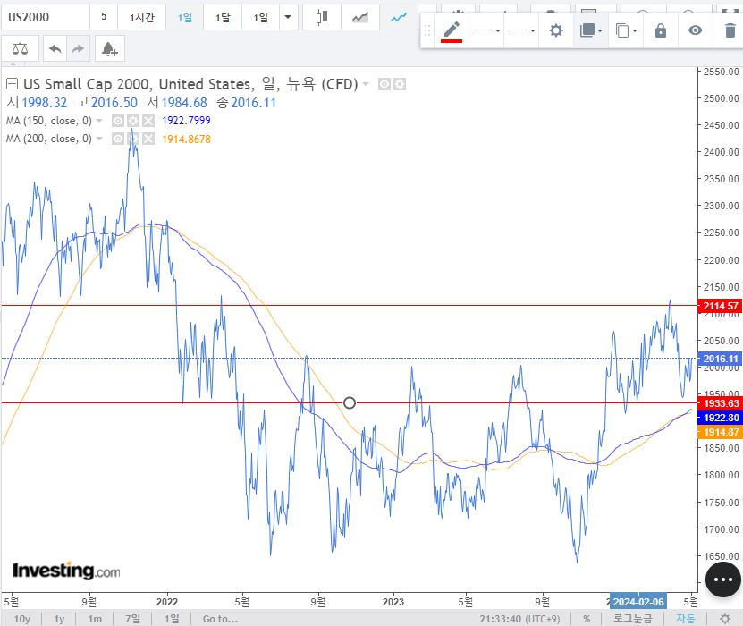Toggle 자동 auto scale

coord(685,619)
